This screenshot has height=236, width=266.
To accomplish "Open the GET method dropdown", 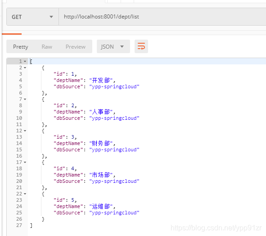I will 32,17.
